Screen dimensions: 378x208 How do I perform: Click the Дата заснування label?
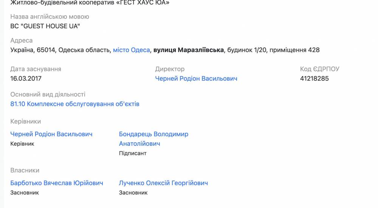point(36,69)
